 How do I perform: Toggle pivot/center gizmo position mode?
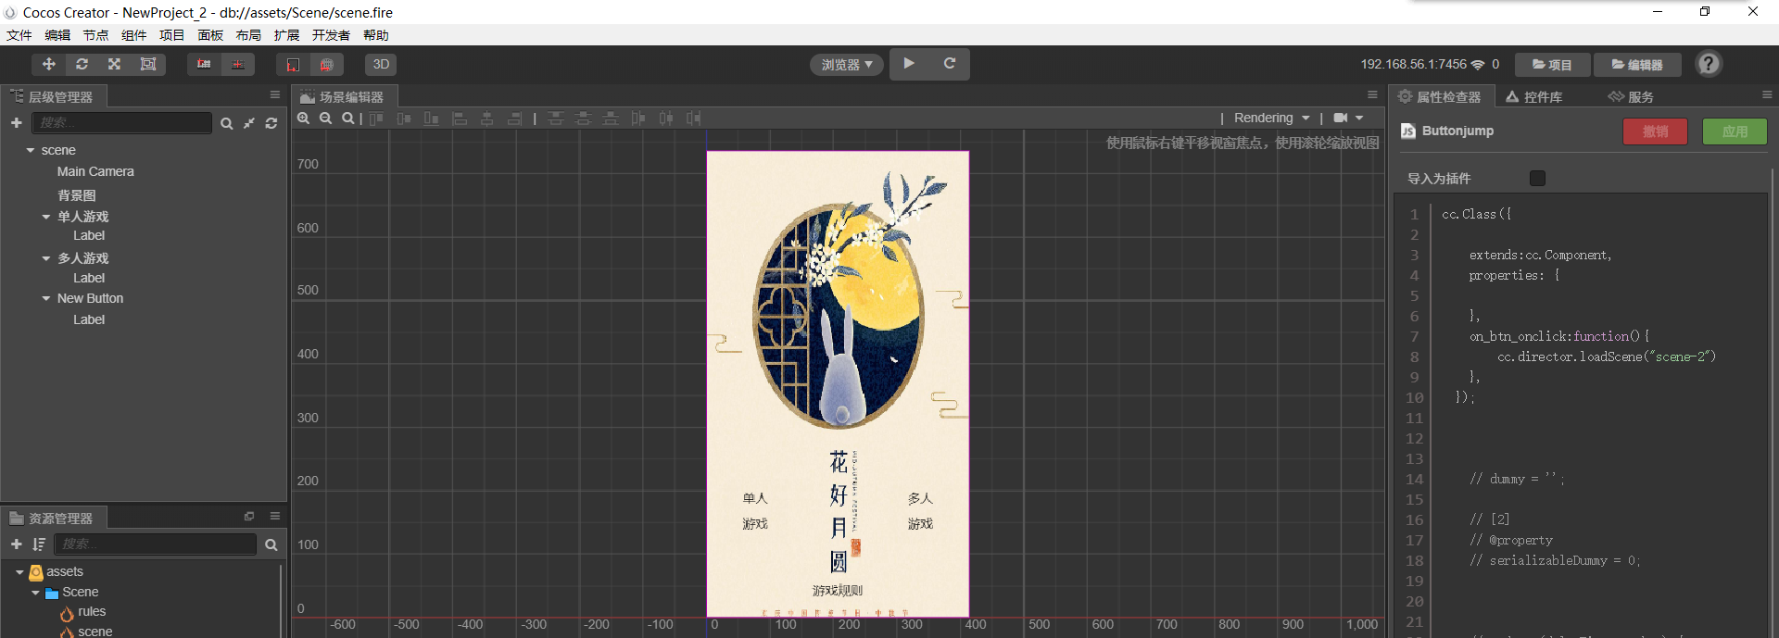click(204, 64)
